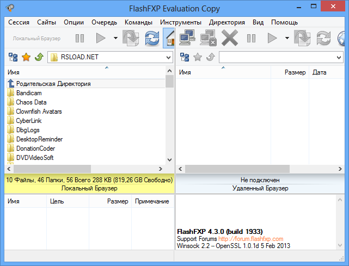Open local favorites orange star

tap(26, 57)
